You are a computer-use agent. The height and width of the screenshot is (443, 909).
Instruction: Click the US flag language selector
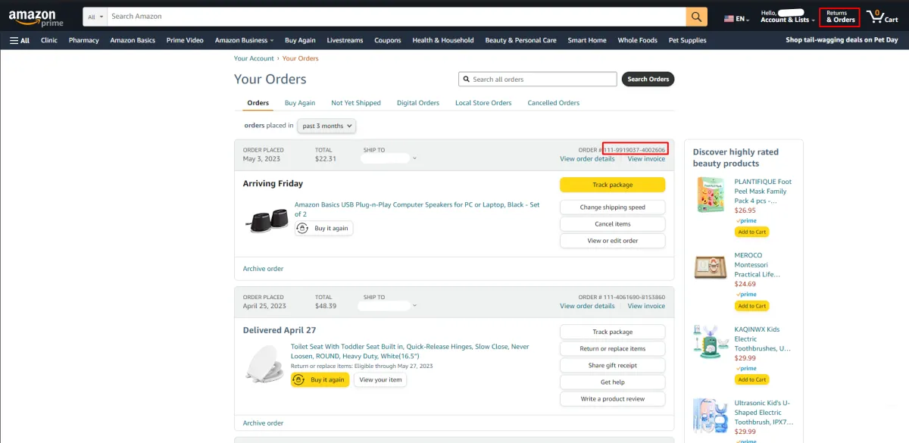[736, 18]
